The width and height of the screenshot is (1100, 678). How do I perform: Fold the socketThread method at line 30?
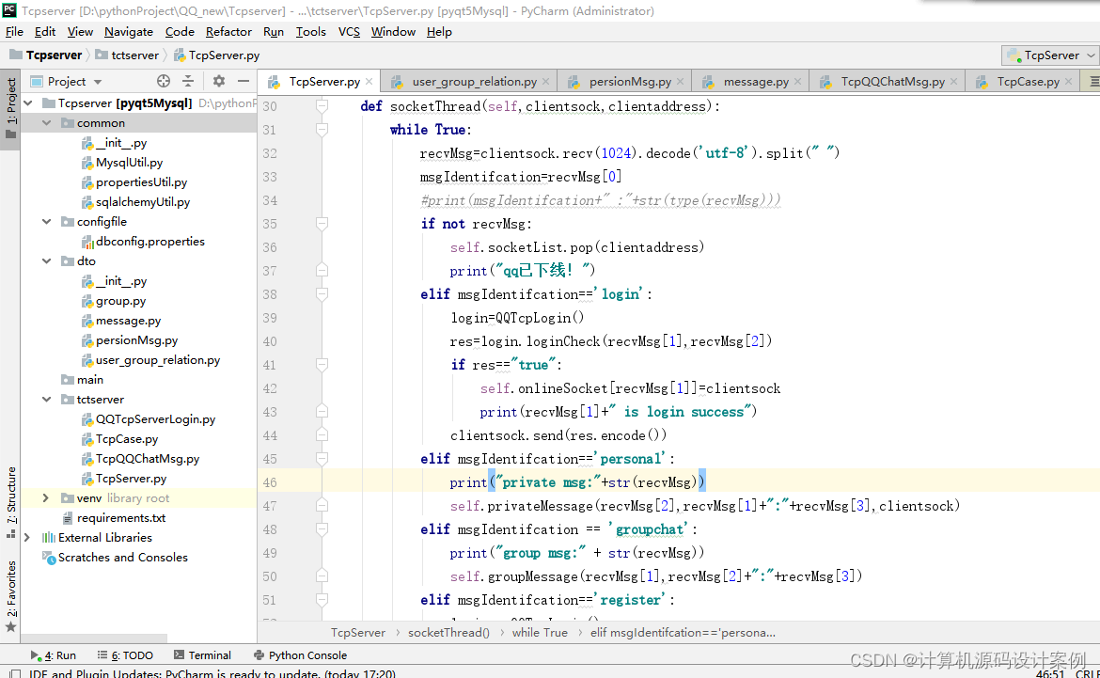point(322,106)
